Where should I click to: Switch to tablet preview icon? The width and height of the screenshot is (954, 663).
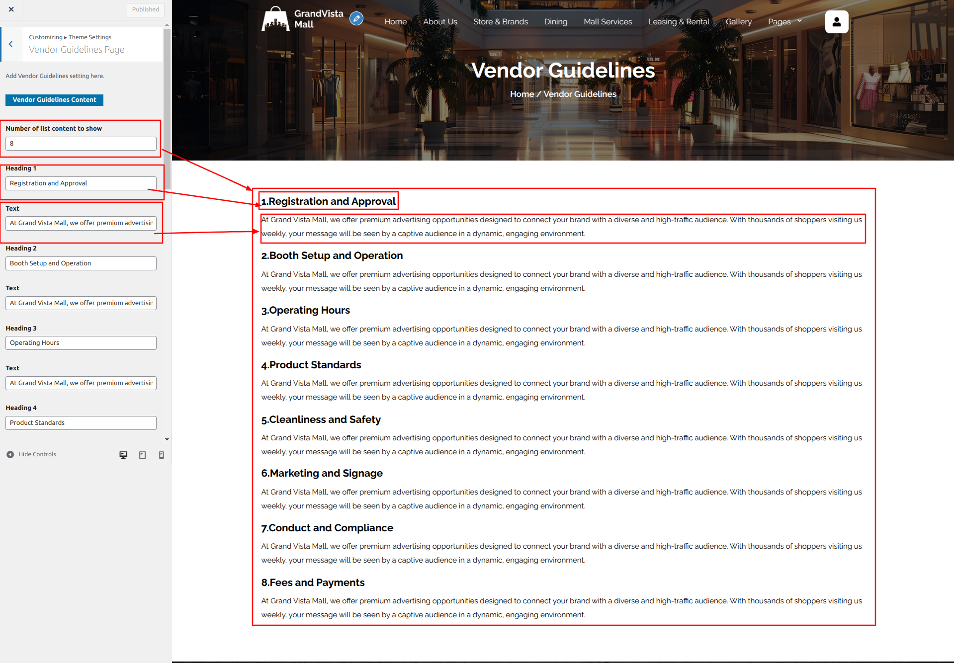click(143, 455)
